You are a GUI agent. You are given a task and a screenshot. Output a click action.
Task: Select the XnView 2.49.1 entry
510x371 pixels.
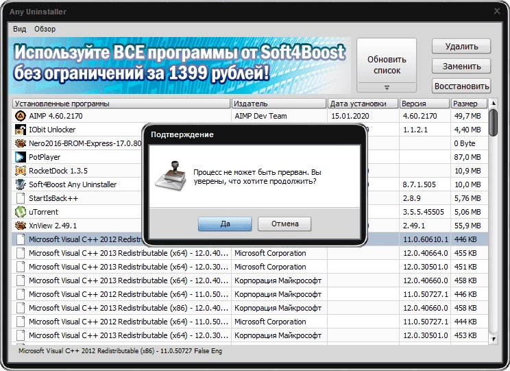[53, 226]
